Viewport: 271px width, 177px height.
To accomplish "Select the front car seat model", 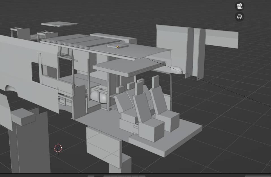I will [149, 112].
